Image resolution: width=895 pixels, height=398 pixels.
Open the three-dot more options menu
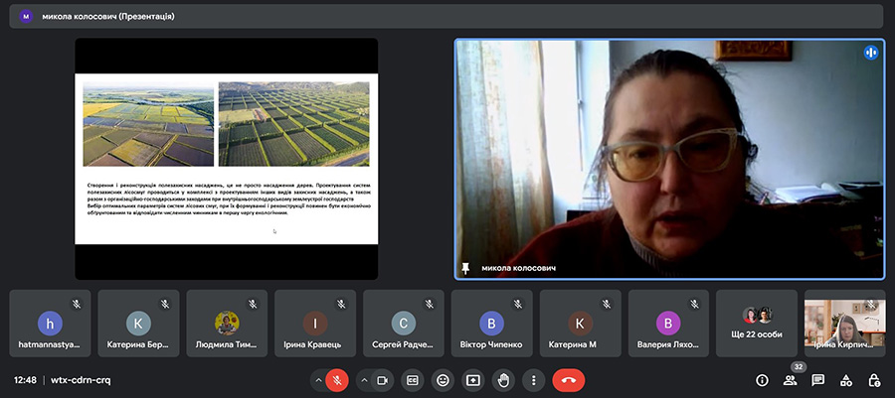coord(534,379)
